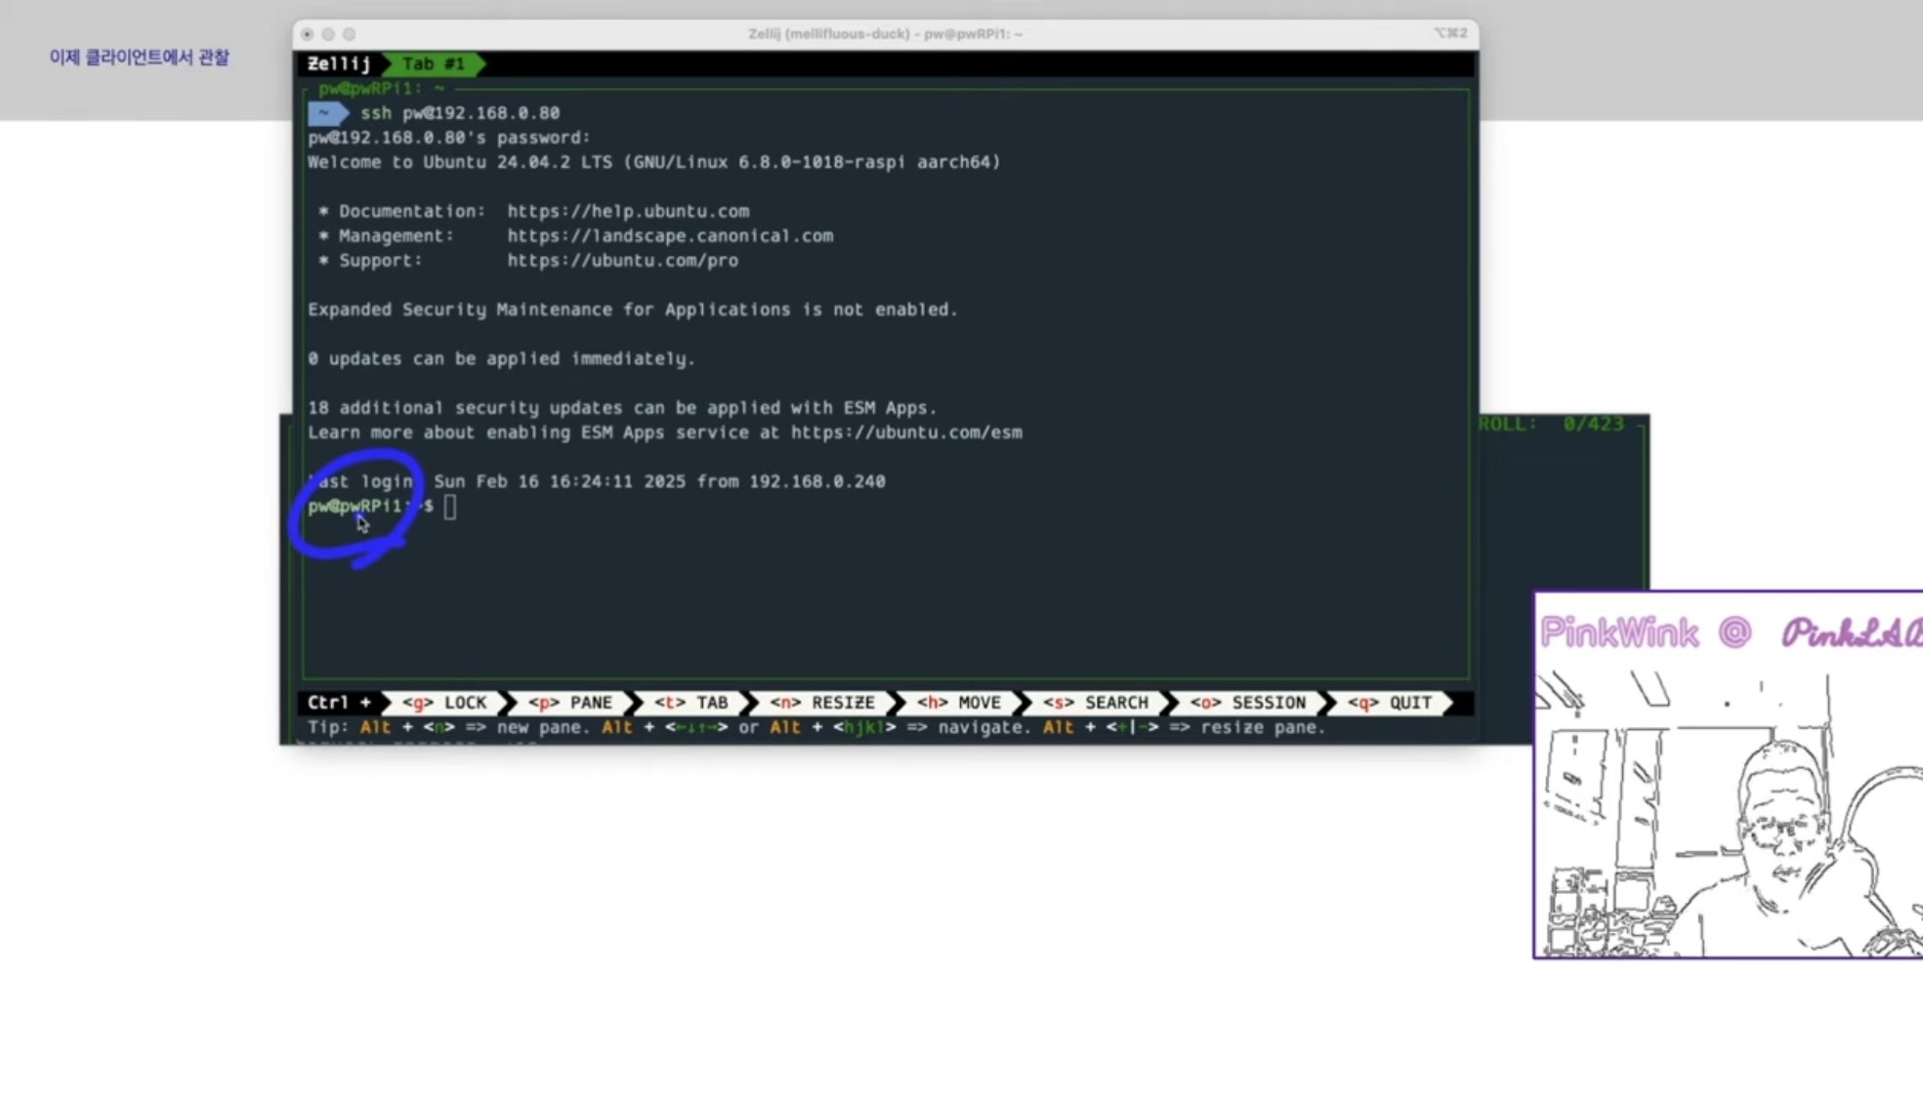Click the RESIZE mode item
1923x1098 pixels.
[x=821, y=703]
